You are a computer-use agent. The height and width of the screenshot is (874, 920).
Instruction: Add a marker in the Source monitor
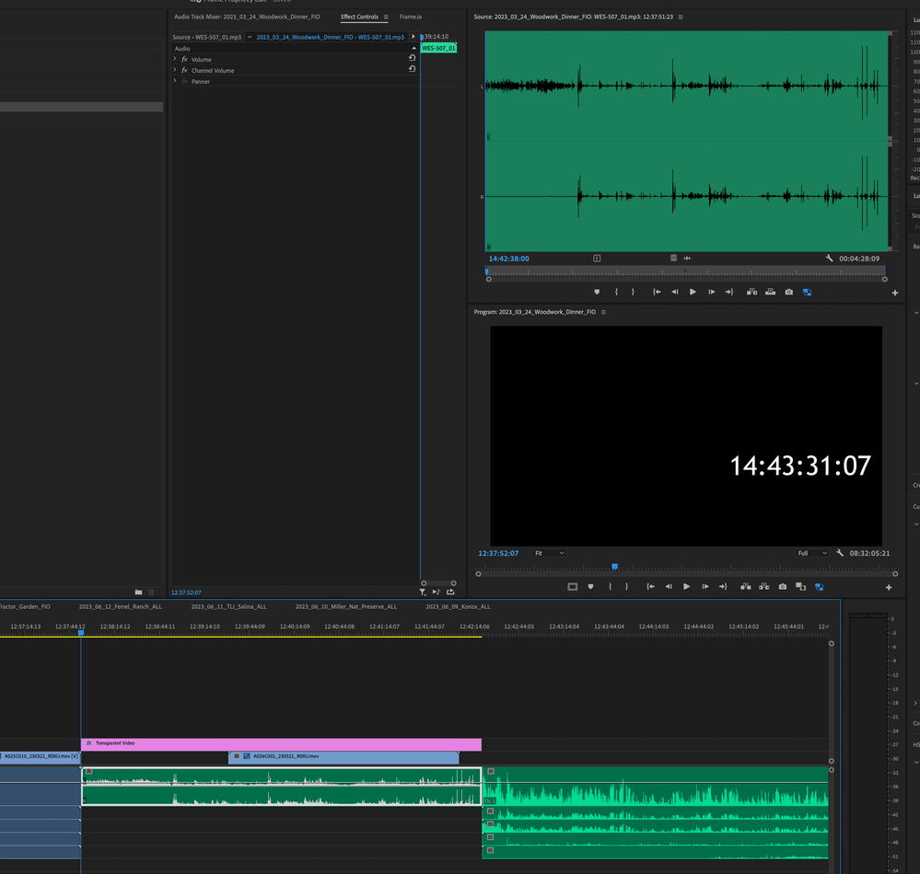coord(596,292)
